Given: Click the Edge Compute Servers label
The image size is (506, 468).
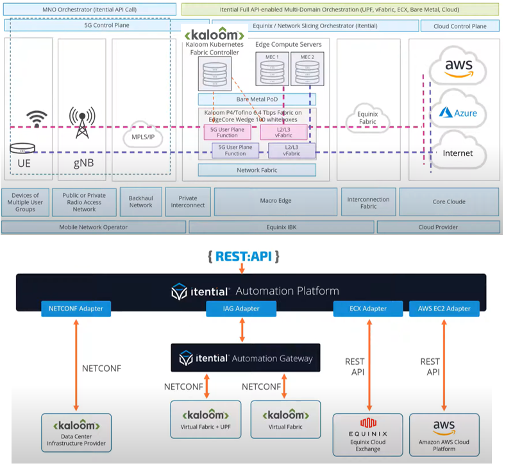Looking at the screenshot, I should (x=289, y=44).
